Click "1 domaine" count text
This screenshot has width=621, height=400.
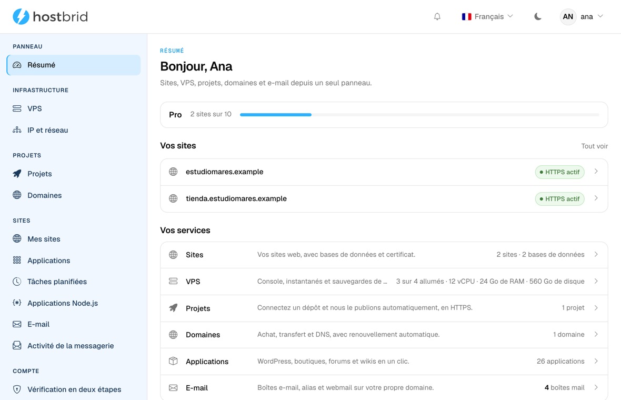pos(569,335)
